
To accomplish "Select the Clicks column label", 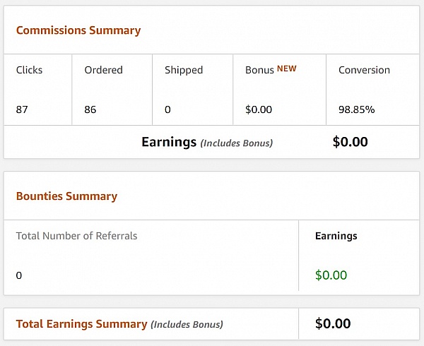I will coord(29,70).
